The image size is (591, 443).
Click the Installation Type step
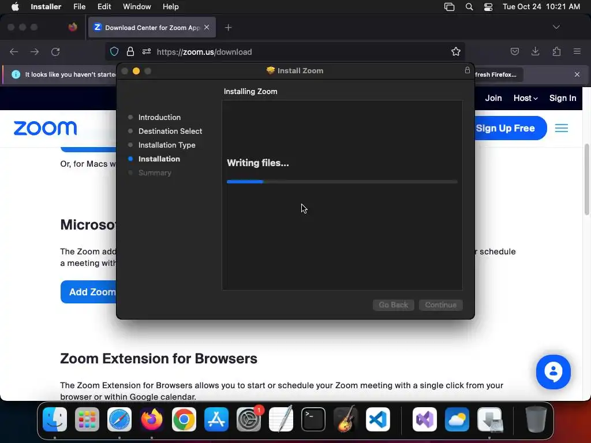click(167, 145)
